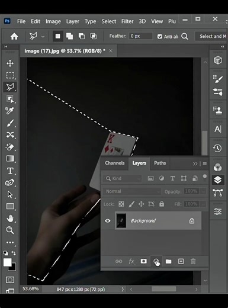Select the Rectangular Marquee tool
Image resolution: width=228 pixels, height=308 pixels.
pyautogui.click(x=10, y=75)
